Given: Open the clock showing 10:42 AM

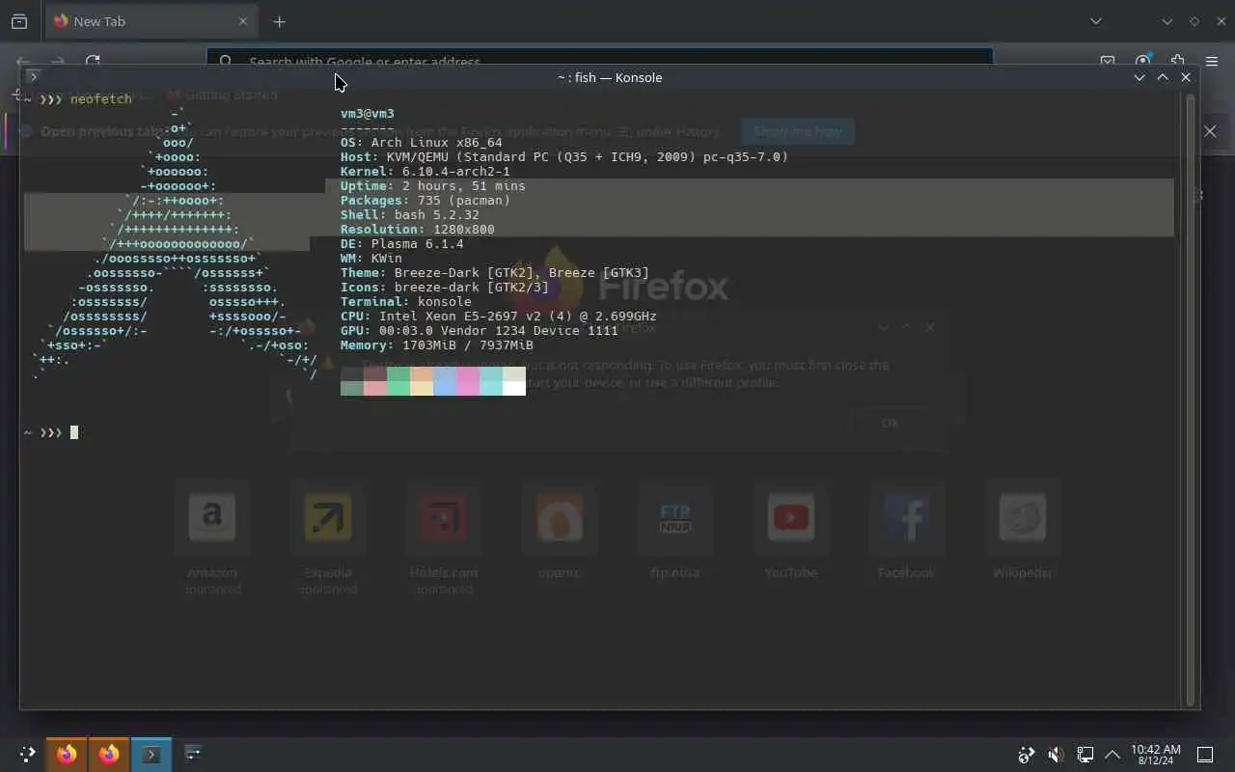Looking at the screenshot, I should tap(1155, 755).
